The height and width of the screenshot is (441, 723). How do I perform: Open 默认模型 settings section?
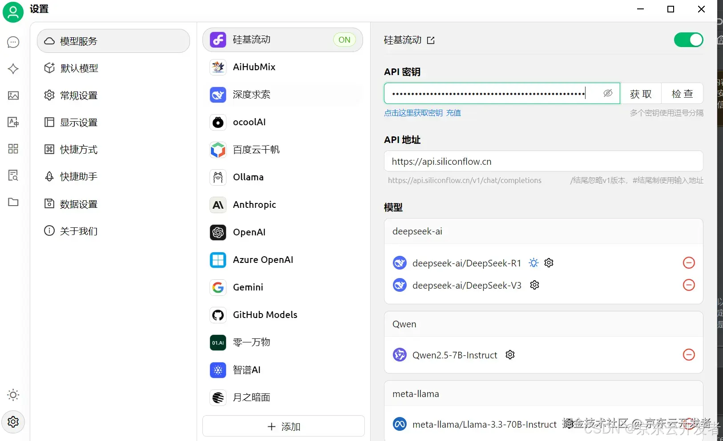tap(113, 68)
